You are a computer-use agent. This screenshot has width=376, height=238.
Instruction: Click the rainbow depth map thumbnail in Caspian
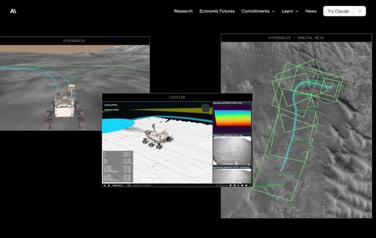click(x=231, y=120)
